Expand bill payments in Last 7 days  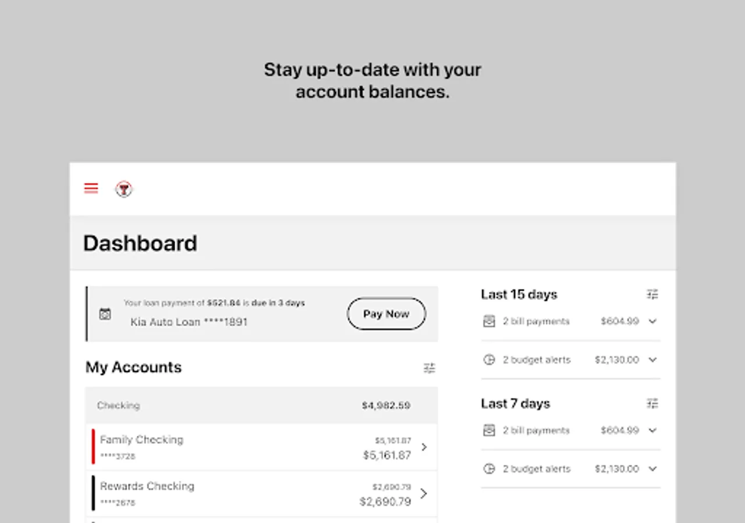pos(652,431)
